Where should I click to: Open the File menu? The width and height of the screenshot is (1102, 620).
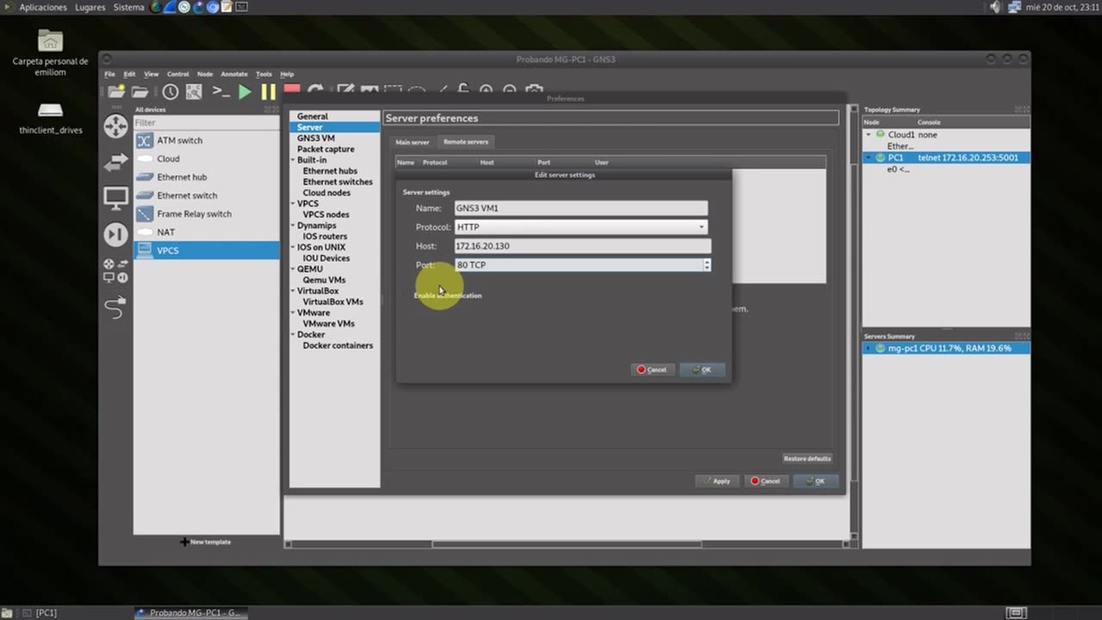coord(110,74)
